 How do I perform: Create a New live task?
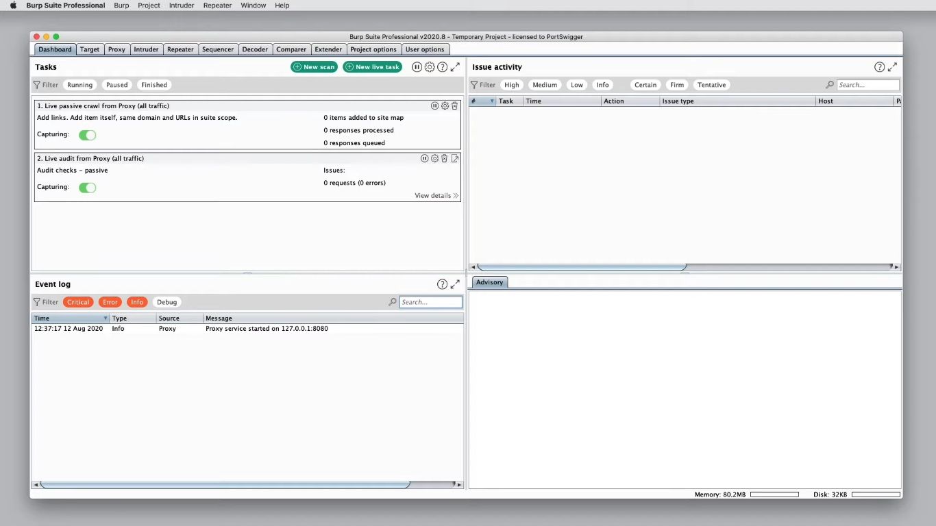click(x=372, y=66)
